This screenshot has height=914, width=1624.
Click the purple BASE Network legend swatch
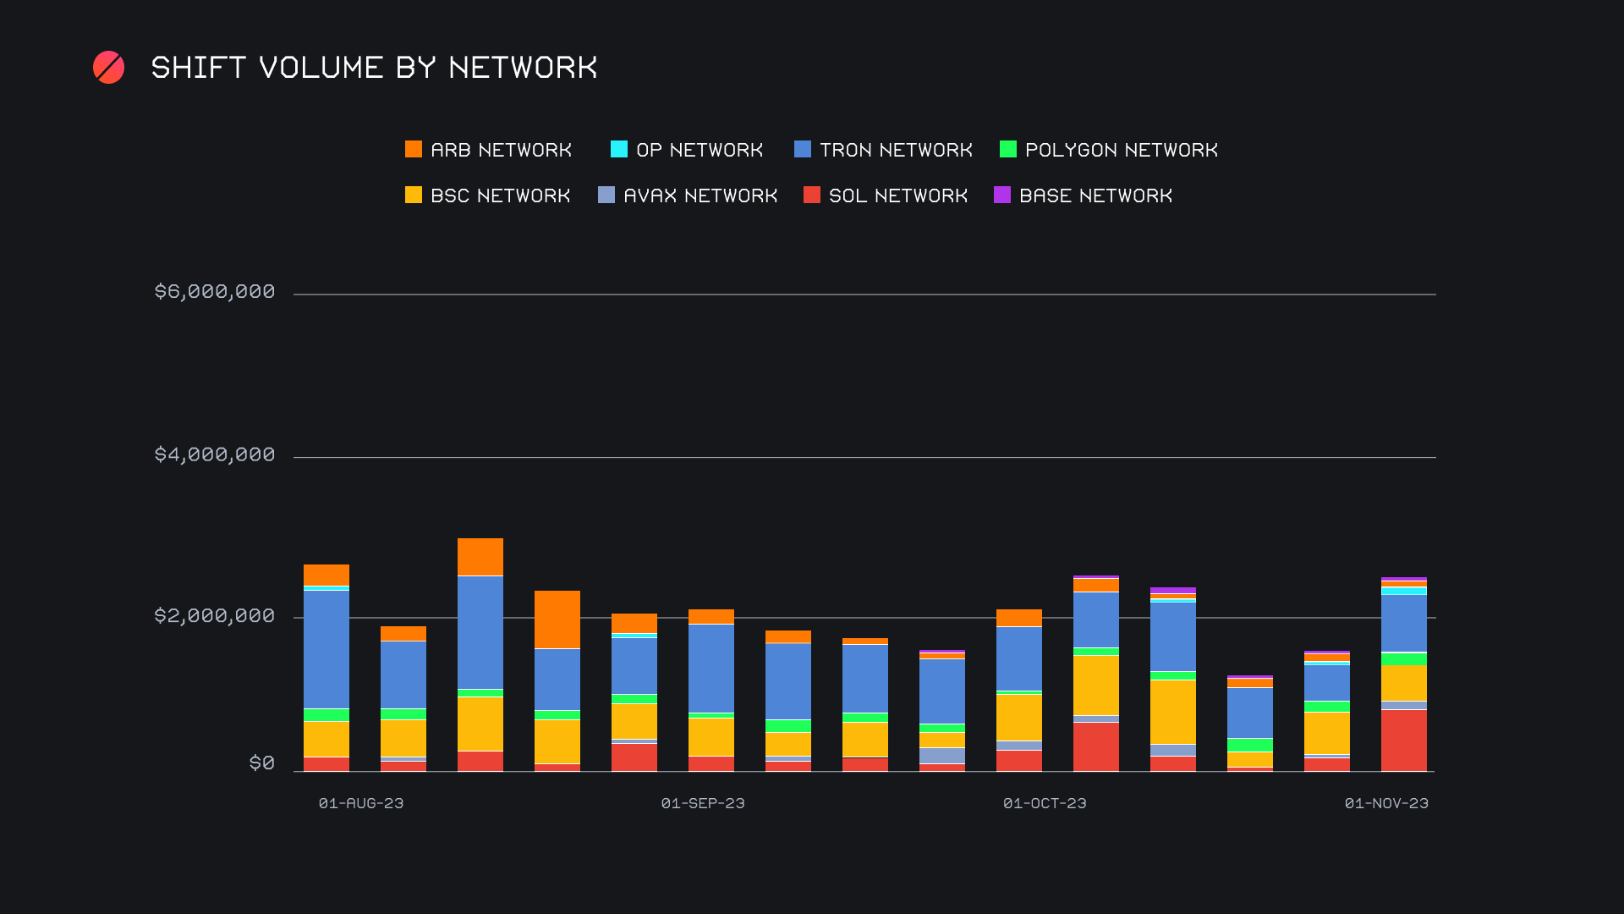coord(1002,195)
